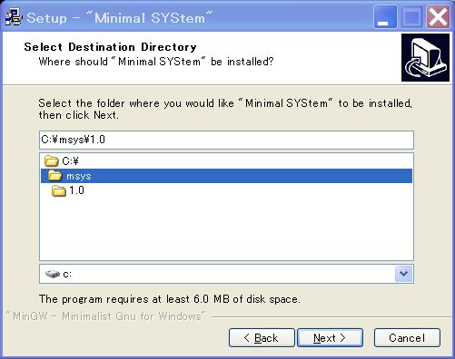Click empty area of folder list box

(x=226, y=229)
